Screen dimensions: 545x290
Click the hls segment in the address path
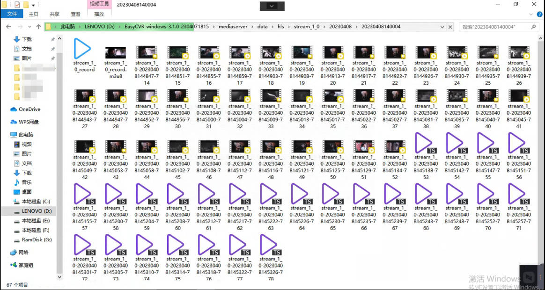click(x=280, y=26)
